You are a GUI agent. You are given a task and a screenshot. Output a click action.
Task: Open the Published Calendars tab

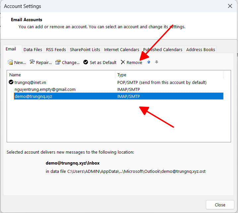click(162, 49)
